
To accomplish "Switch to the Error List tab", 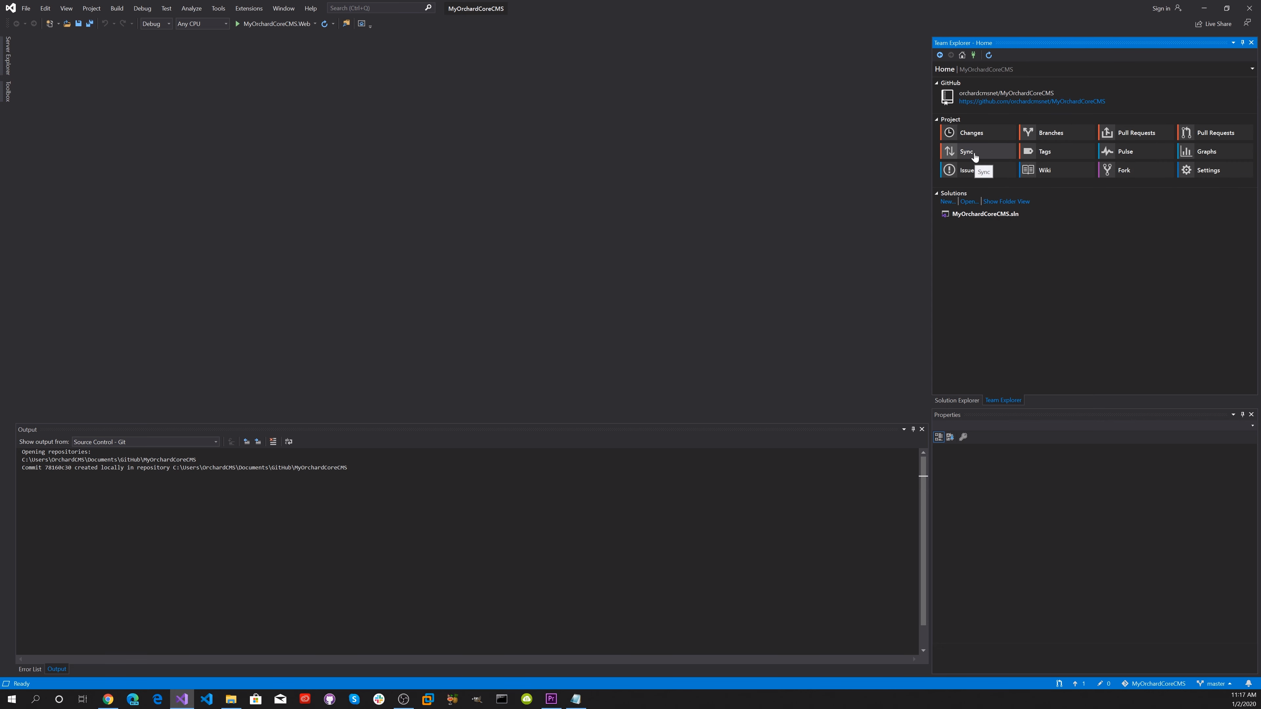I will (x=30, y=669).
